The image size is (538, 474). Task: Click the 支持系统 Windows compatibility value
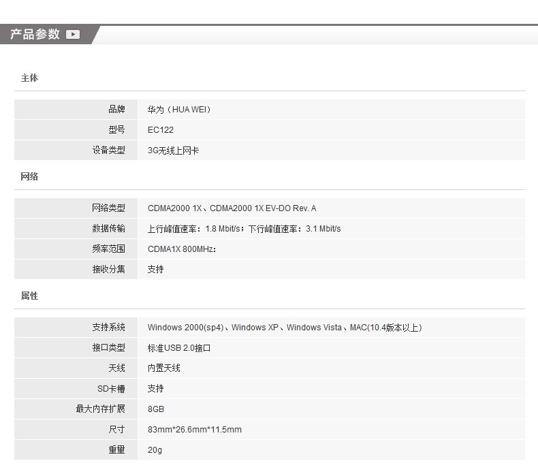284,328
